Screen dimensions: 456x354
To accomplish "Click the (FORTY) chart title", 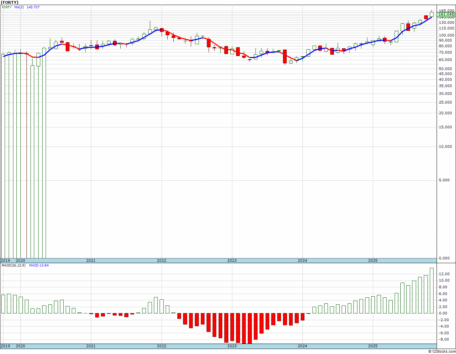I will [x=10, y=2].
